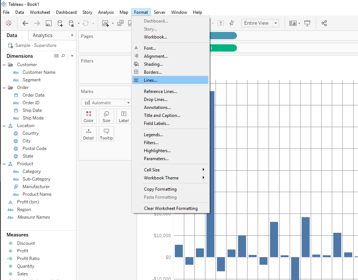Select Lines... in the Format menu
The height and width of the screenshot is (280, 358).
150,80
